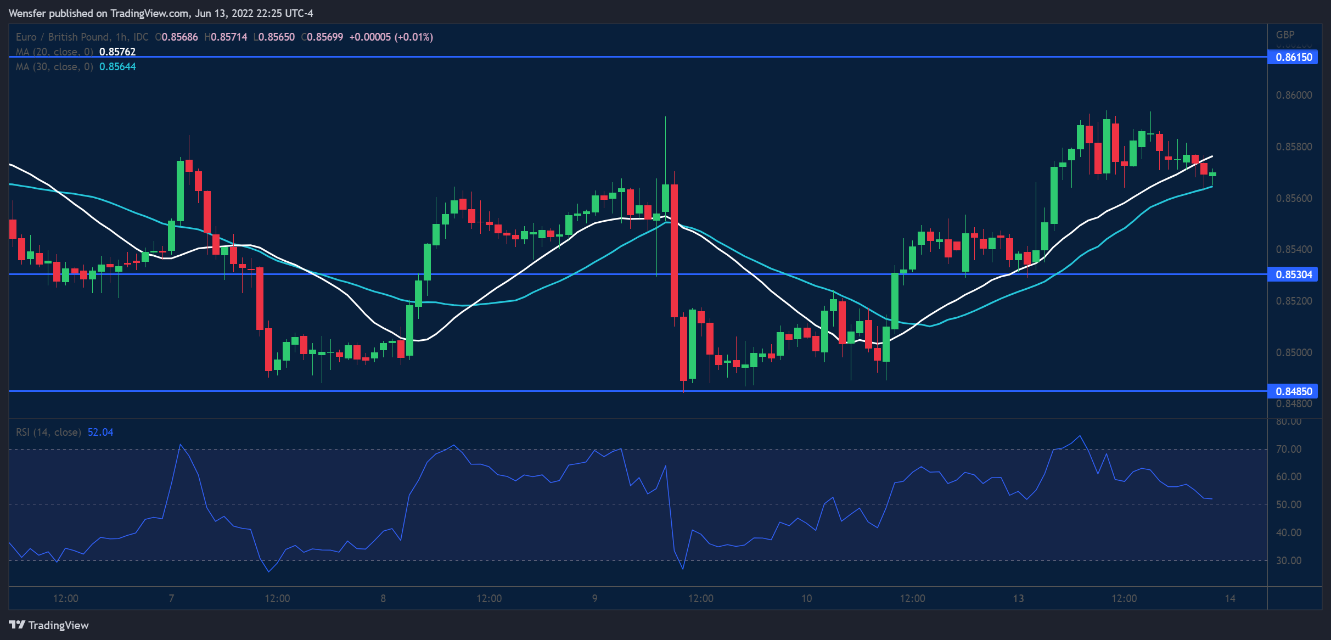Click the 0.86000 price scale label
Image resolution: width=1331 pixels, height=640 pixels.
tap(1294, 95)
